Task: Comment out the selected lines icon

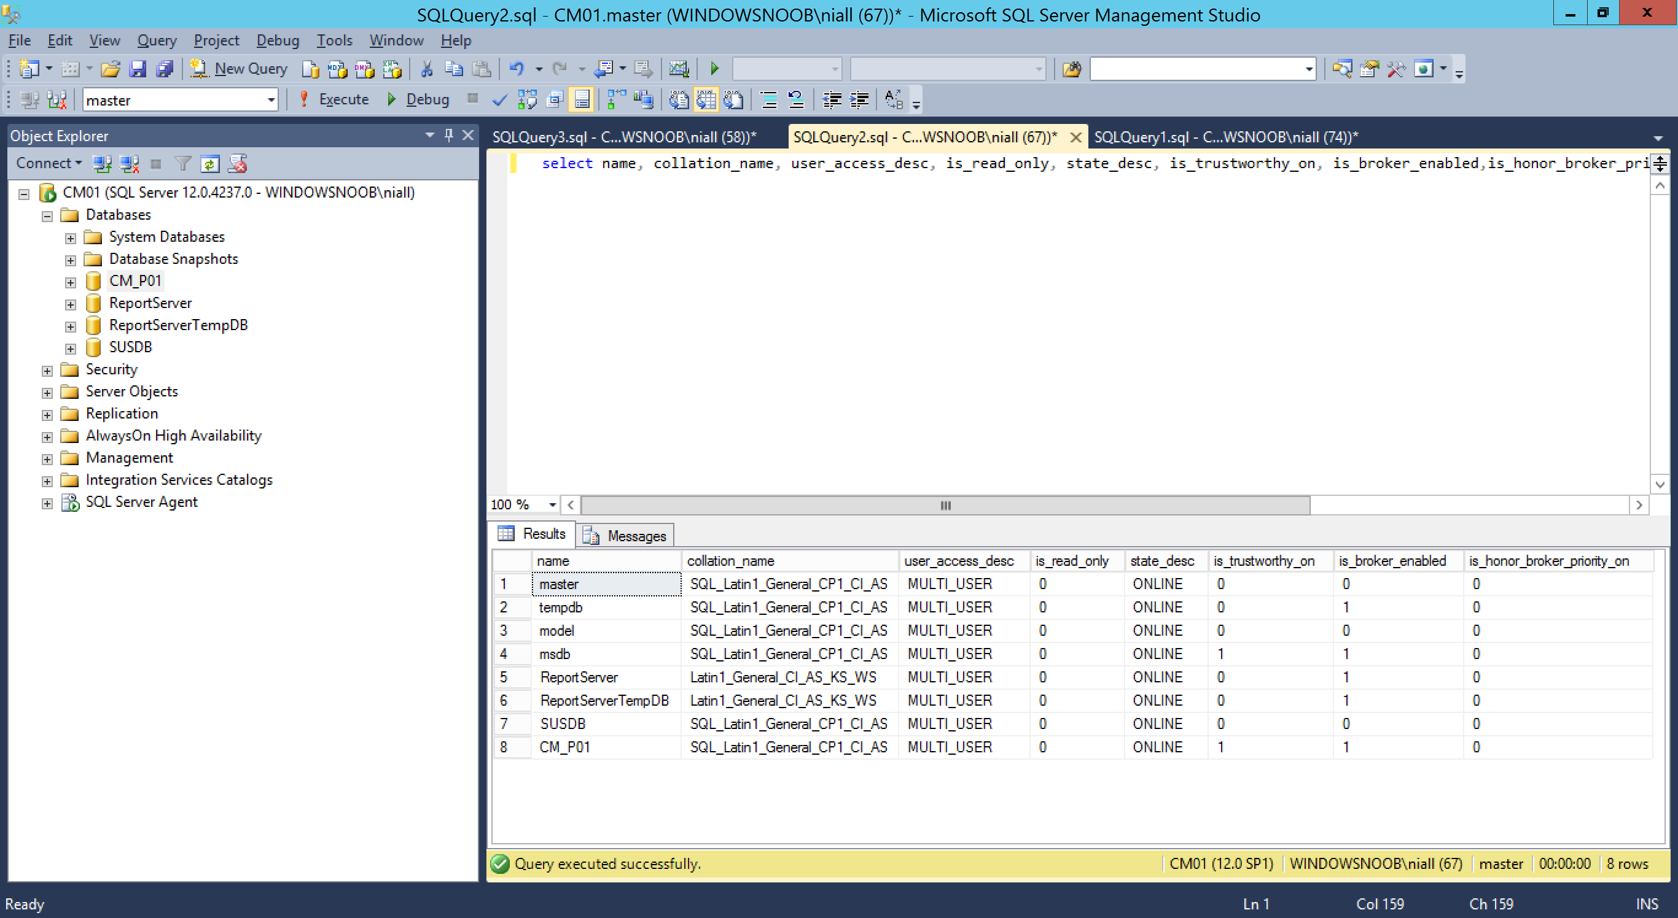Action: 768,99
